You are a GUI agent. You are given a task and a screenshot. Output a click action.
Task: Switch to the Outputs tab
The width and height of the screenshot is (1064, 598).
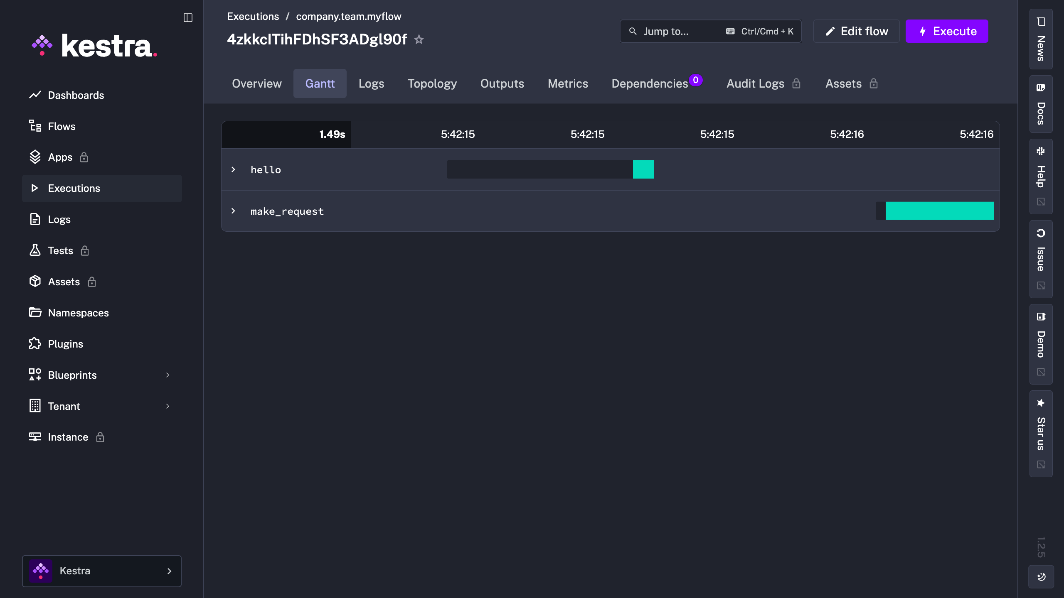point(502,83)
